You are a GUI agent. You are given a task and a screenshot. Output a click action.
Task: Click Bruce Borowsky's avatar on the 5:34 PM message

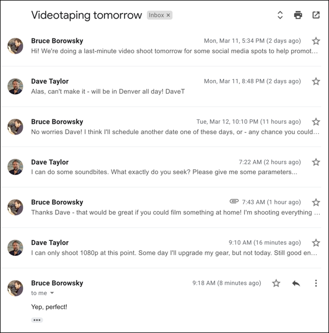click(15, 46)
